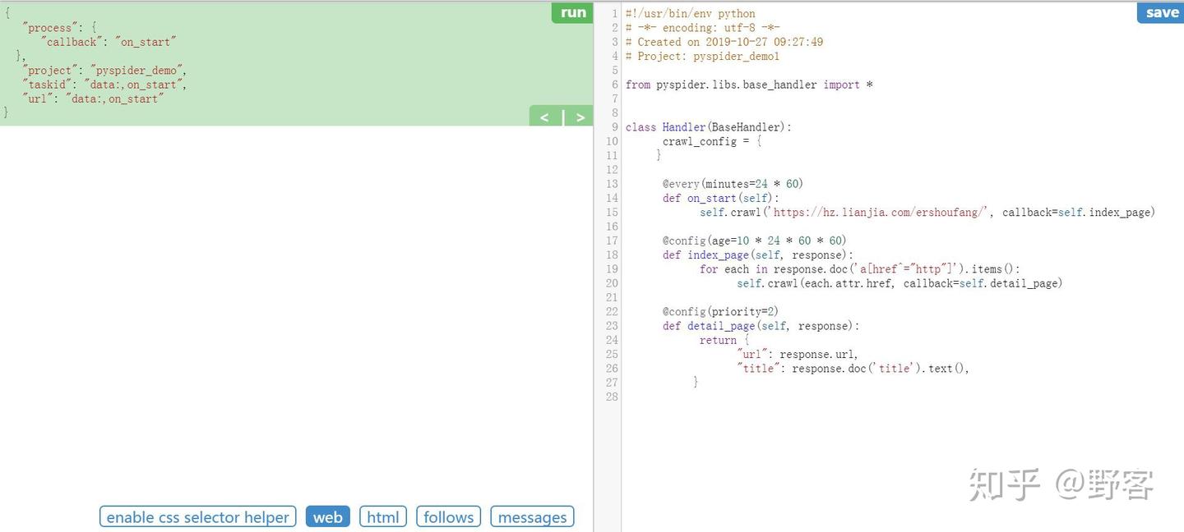Click the left arrow navigation control

(x=544, y=117)
